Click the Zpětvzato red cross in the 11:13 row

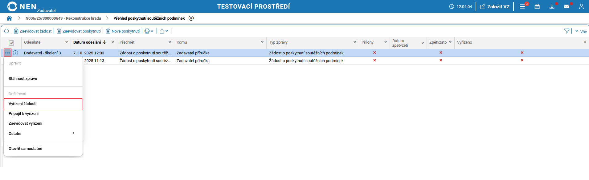441,61
